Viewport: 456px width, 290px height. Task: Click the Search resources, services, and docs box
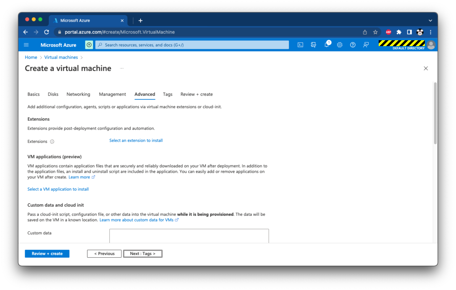(x=192, y=45)
